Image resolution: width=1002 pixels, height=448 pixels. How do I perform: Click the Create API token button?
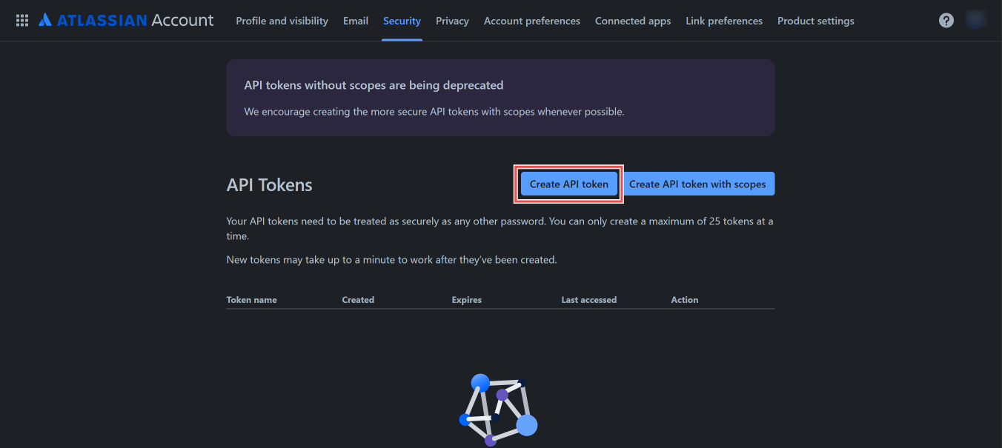pos(568,184)
